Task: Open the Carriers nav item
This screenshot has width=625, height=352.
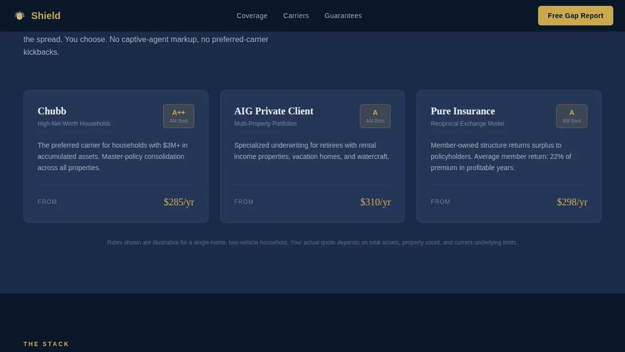Action: point(296,16)
